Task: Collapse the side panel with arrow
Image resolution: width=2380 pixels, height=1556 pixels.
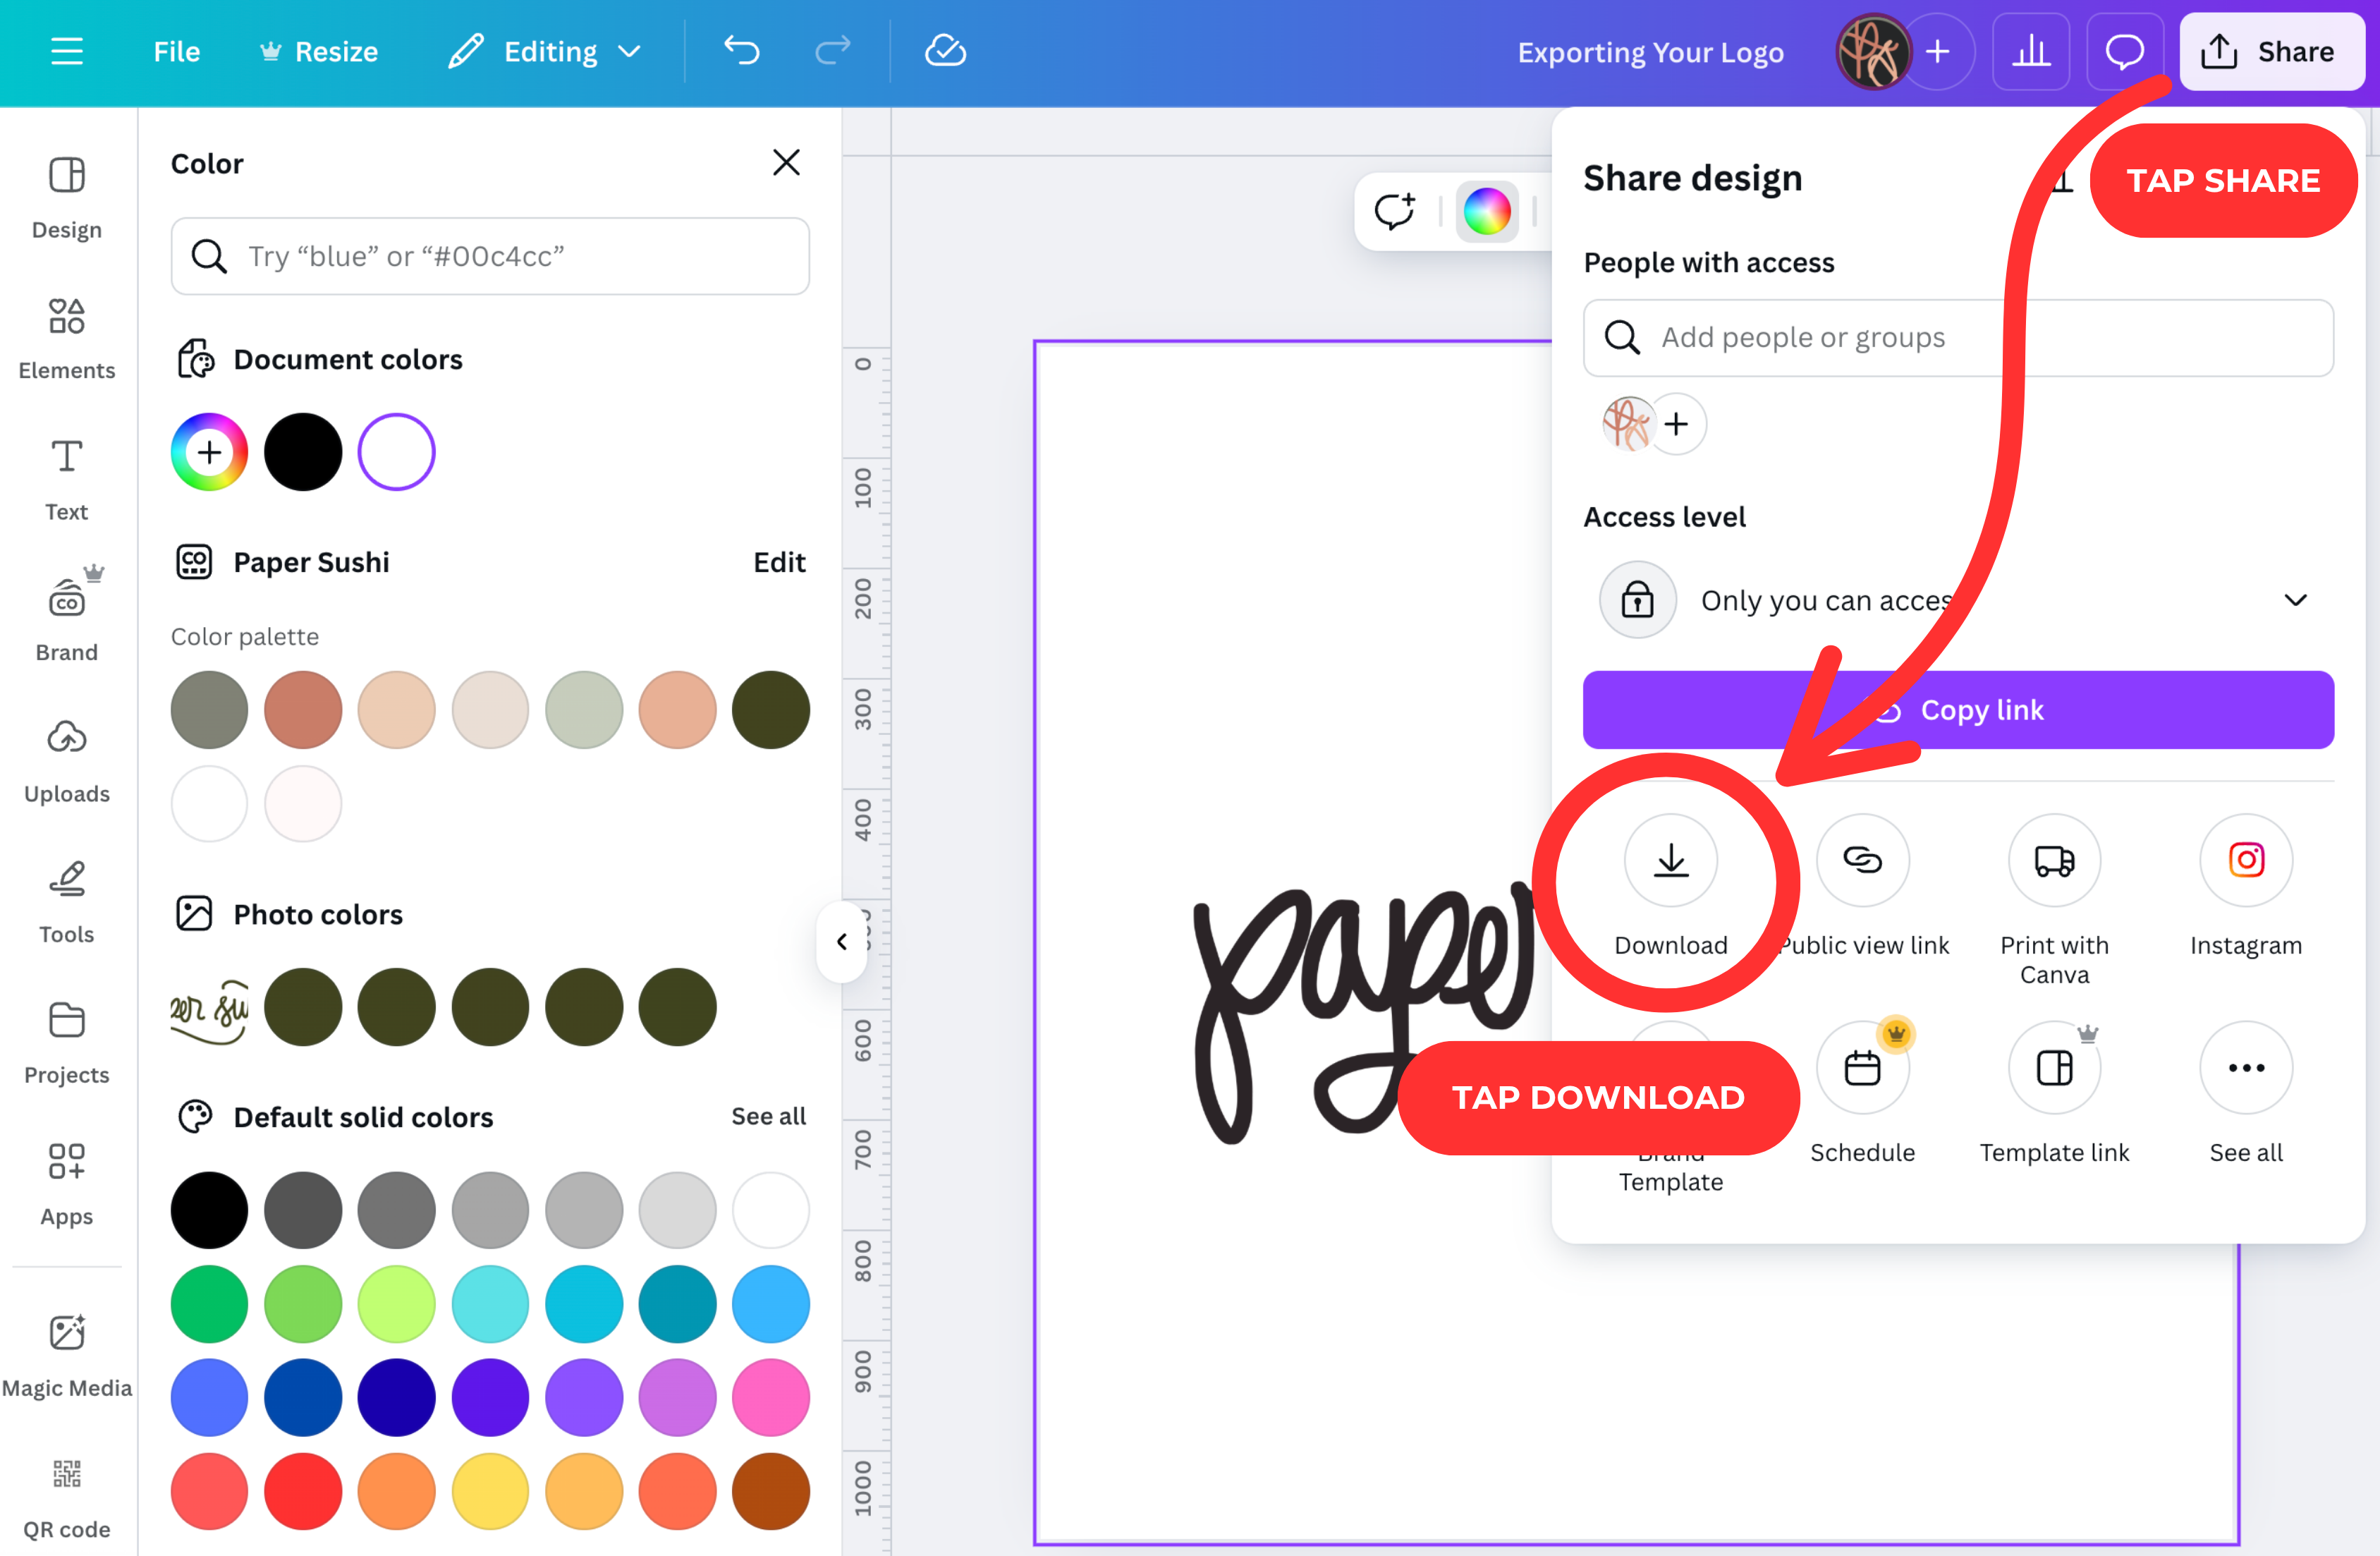Action: point(841,942)
